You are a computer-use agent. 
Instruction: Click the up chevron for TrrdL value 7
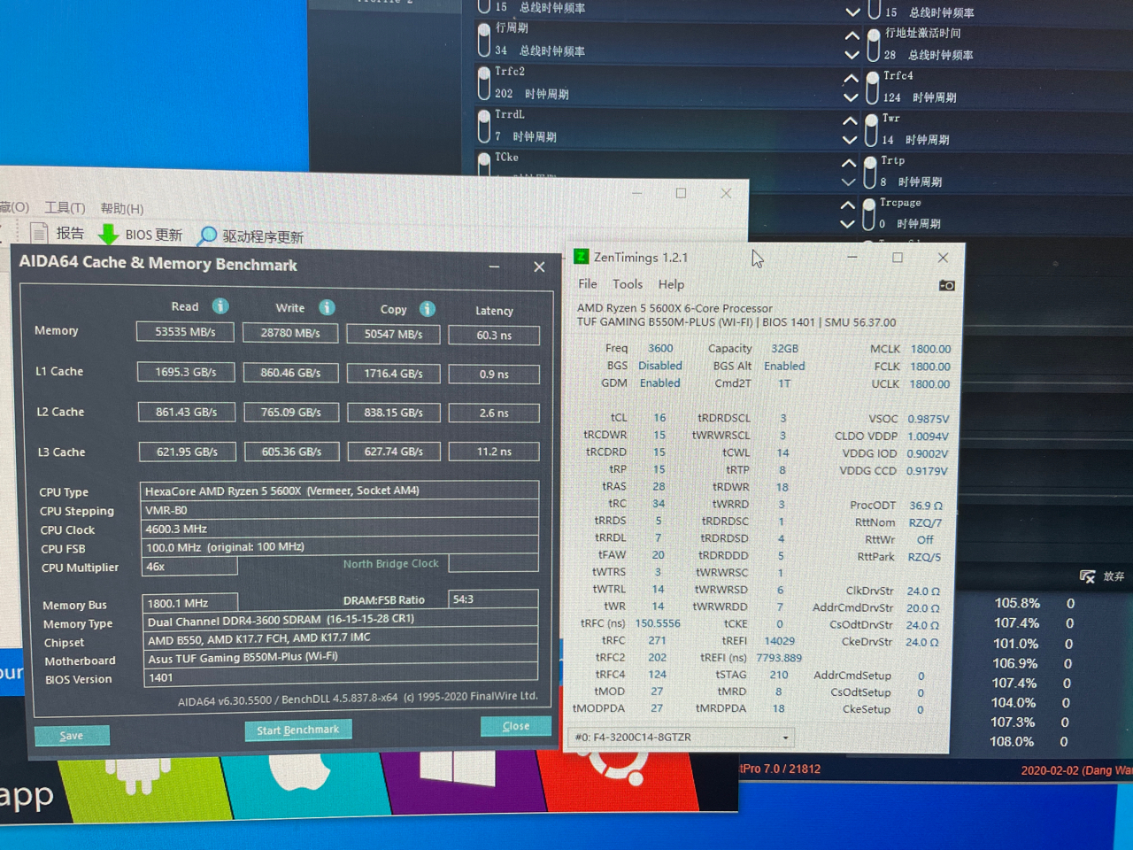click(x=850, y=120)
